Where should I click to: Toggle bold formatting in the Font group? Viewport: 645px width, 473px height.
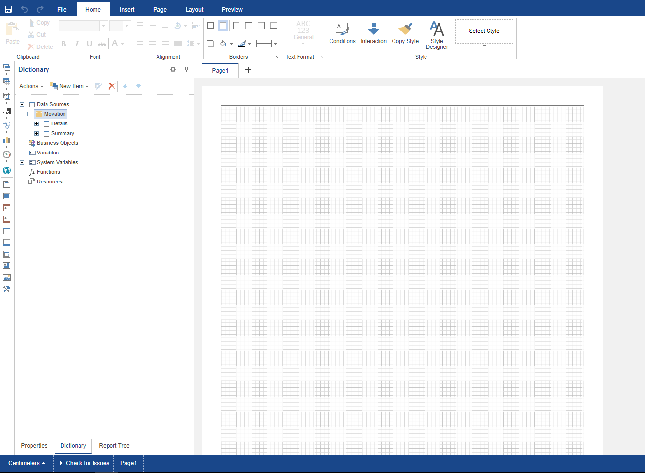[x=63, y=44]
